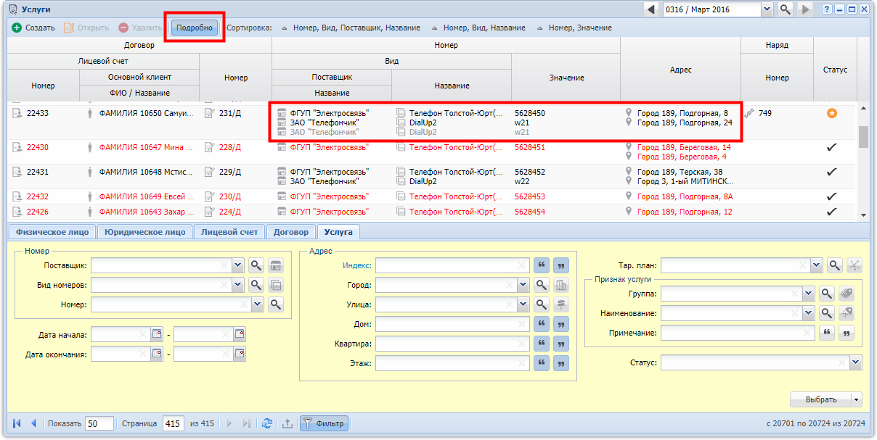Viewport: 877px width, 440px height.
Task: Click the Показать page size field
Action: point(99,423)
